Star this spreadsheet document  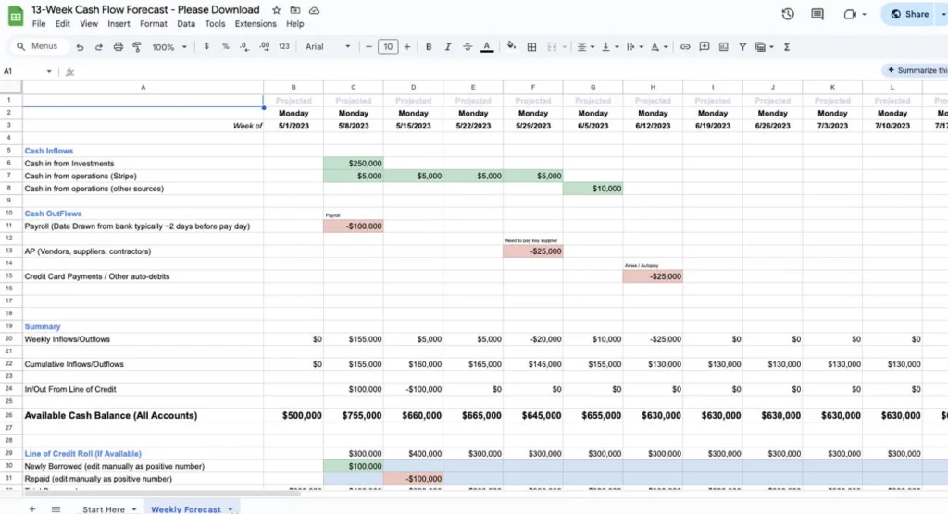pyautogui.click(x=277, y=10)
